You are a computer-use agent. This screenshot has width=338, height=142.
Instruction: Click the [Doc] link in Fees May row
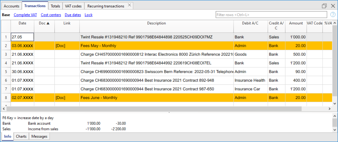click(x=61, y=46)
